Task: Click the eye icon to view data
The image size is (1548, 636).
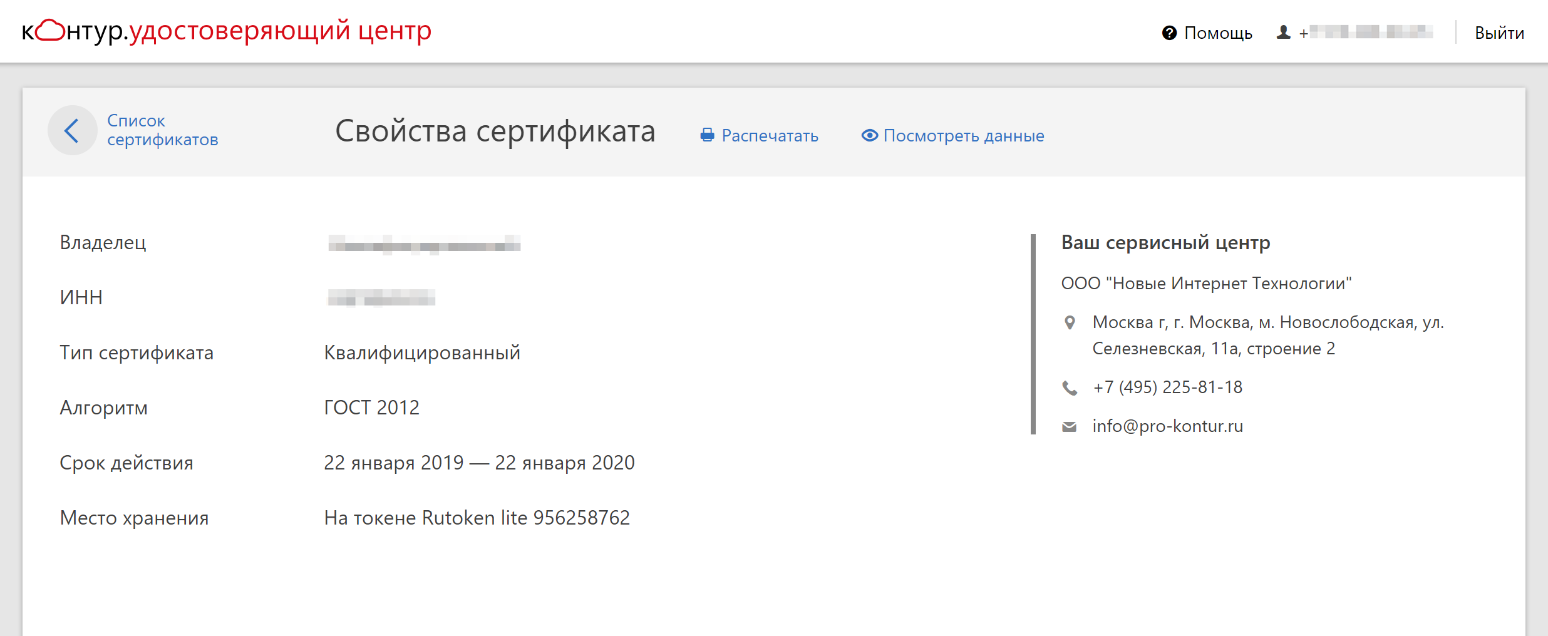Action: (x=869, y=135)
